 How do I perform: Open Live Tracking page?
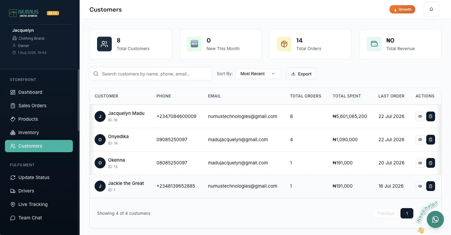[39, 204]
